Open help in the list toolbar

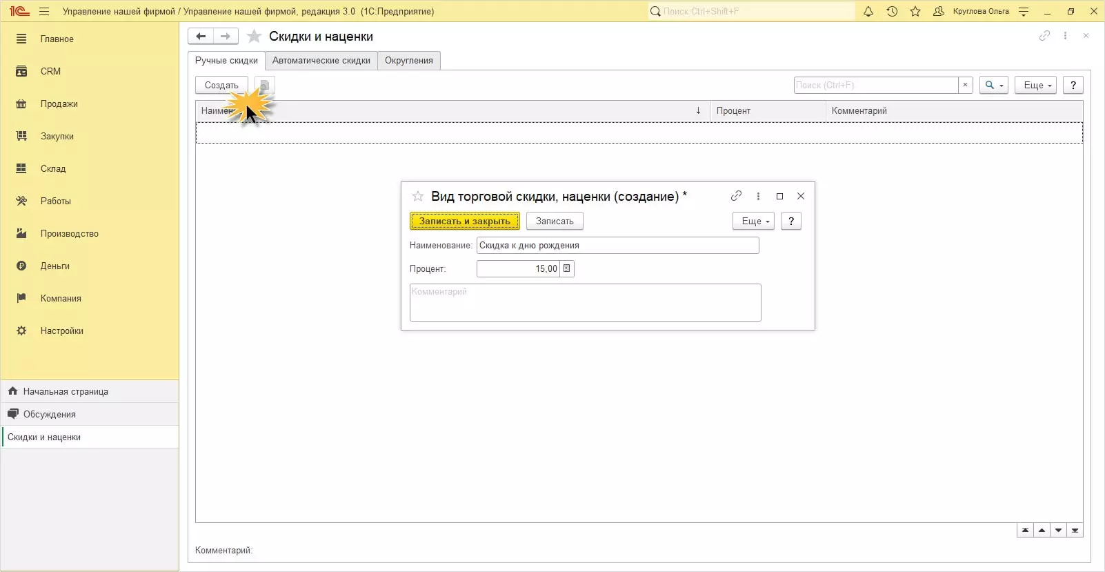tap(1073, 85)
